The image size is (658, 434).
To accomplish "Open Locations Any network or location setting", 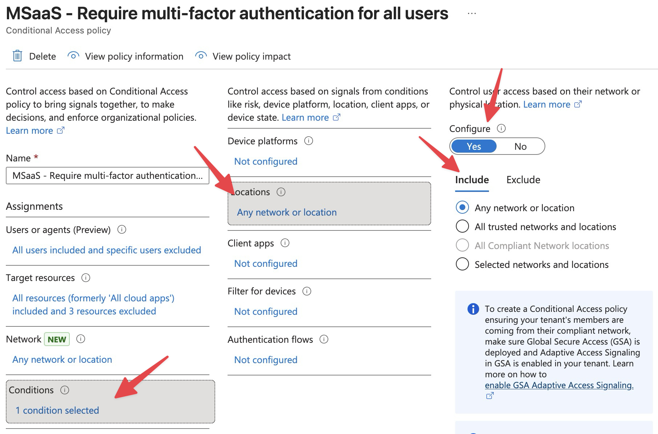I will (287, 212).
